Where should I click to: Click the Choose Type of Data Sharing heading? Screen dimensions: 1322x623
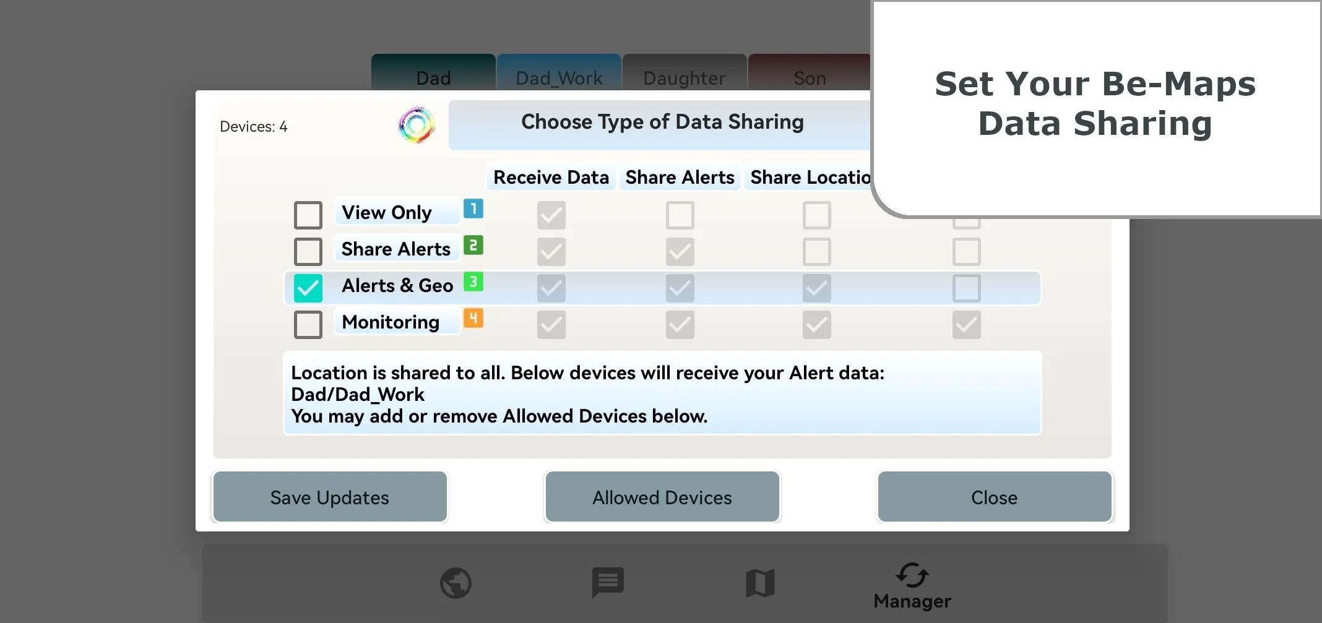point(662,122)
